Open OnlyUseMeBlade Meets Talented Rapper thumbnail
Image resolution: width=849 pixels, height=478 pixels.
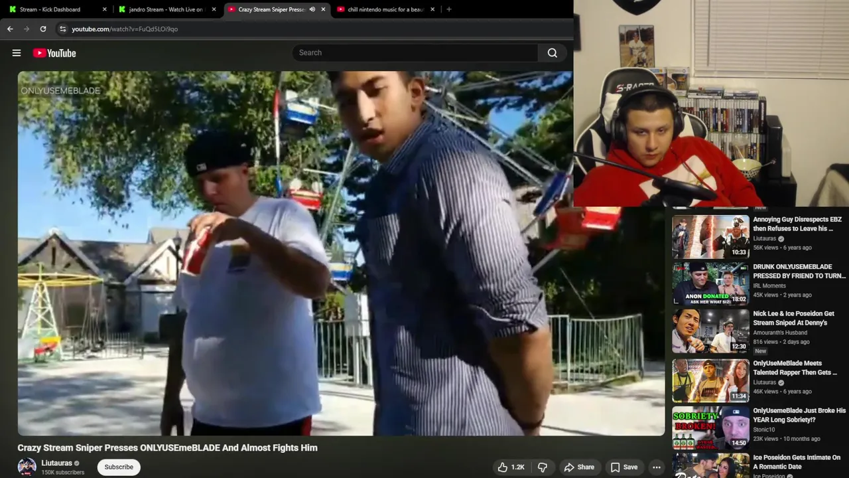pyautogui.click(x=710, y=381)
